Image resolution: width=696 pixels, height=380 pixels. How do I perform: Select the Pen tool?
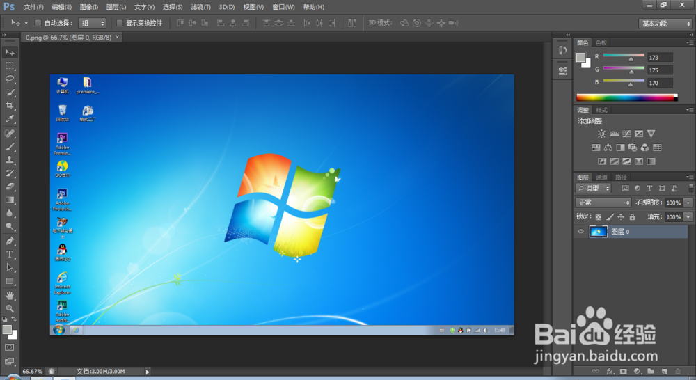click(x=9, y=241)
